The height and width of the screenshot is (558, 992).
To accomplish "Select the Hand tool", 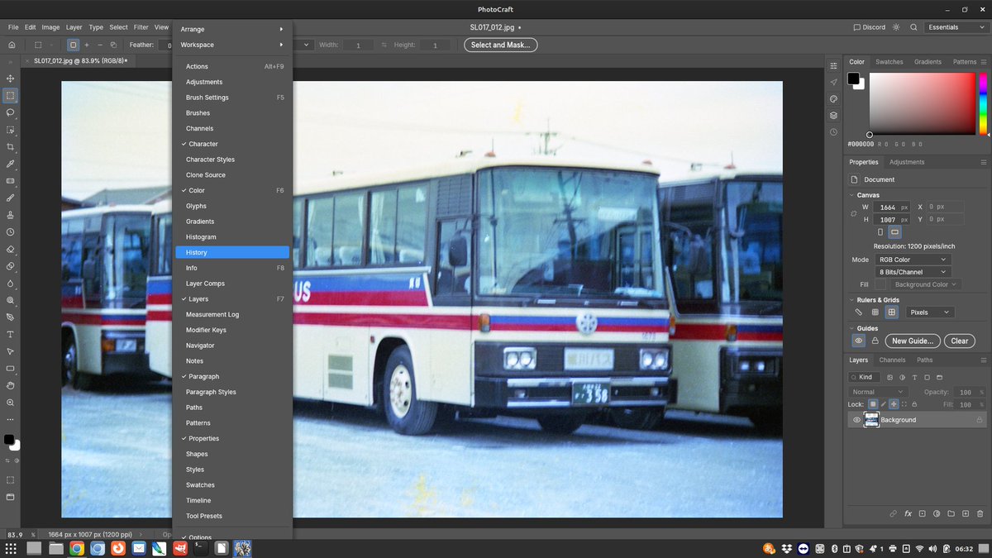I will pyautogui.click(x=11, y=385).
